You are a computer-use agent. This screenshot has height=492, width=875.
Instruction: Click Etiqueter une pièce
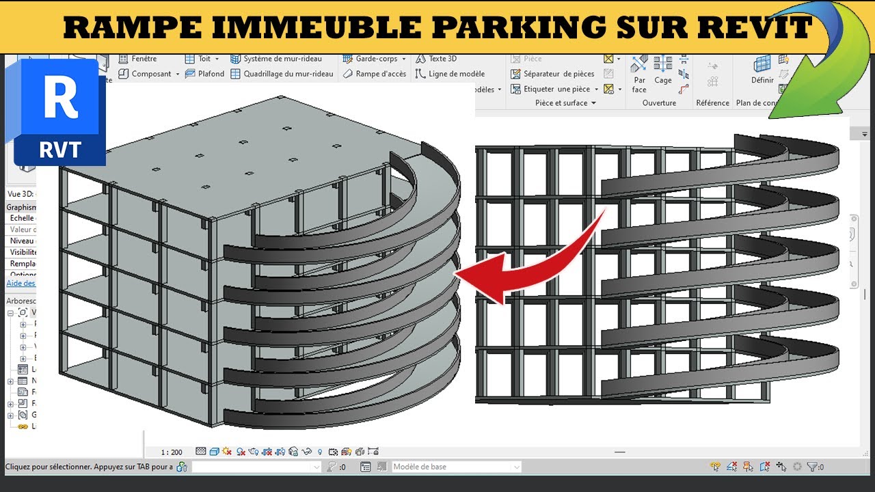pyautogui.click(x=550, y=89)
